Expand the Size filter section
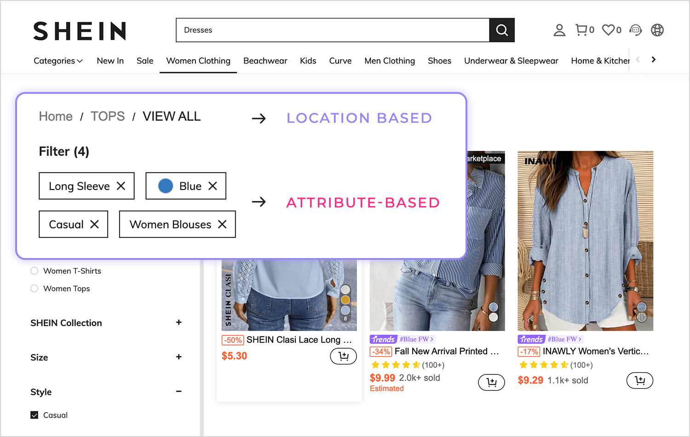This screenshot has width=690, height=437. coord(178,357)
